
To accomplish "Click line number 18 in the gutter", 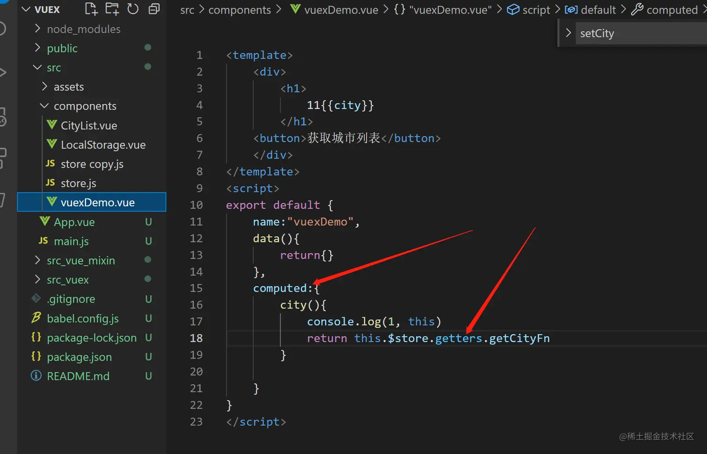I will [196, 338].
